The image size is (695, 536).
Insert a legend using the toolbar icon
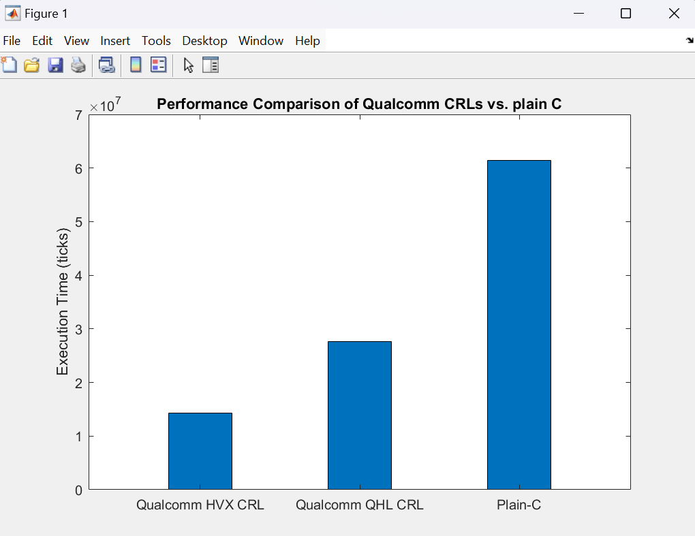(x=158, y=65)
